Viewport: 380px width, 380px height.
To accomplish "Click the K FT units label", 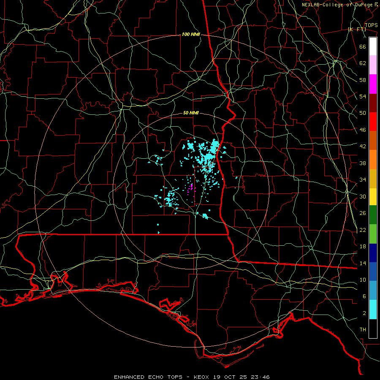I will tap(357, 29).
